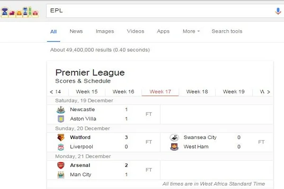
Task: Open the More dropdown menu
Action: (x=191, y=32)
